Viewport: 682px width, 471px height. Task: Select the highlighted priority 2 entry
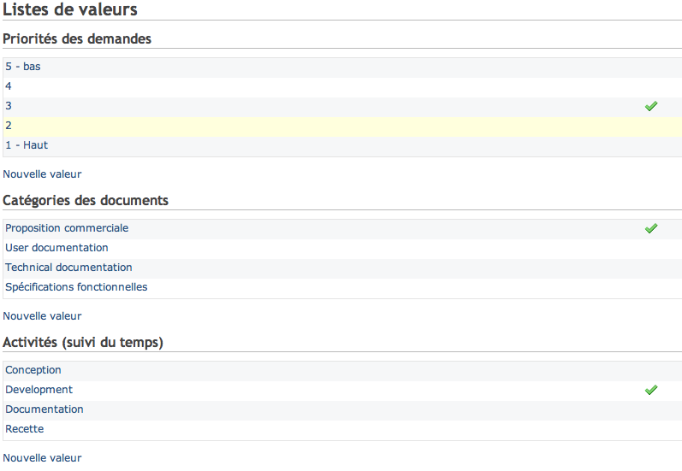pyautogui.click(x=9, y=126)
